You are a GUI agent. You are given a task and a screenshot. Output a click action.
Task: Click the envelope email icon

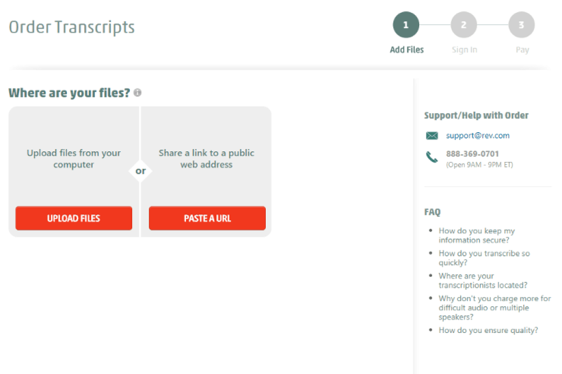tap(432, 136)
